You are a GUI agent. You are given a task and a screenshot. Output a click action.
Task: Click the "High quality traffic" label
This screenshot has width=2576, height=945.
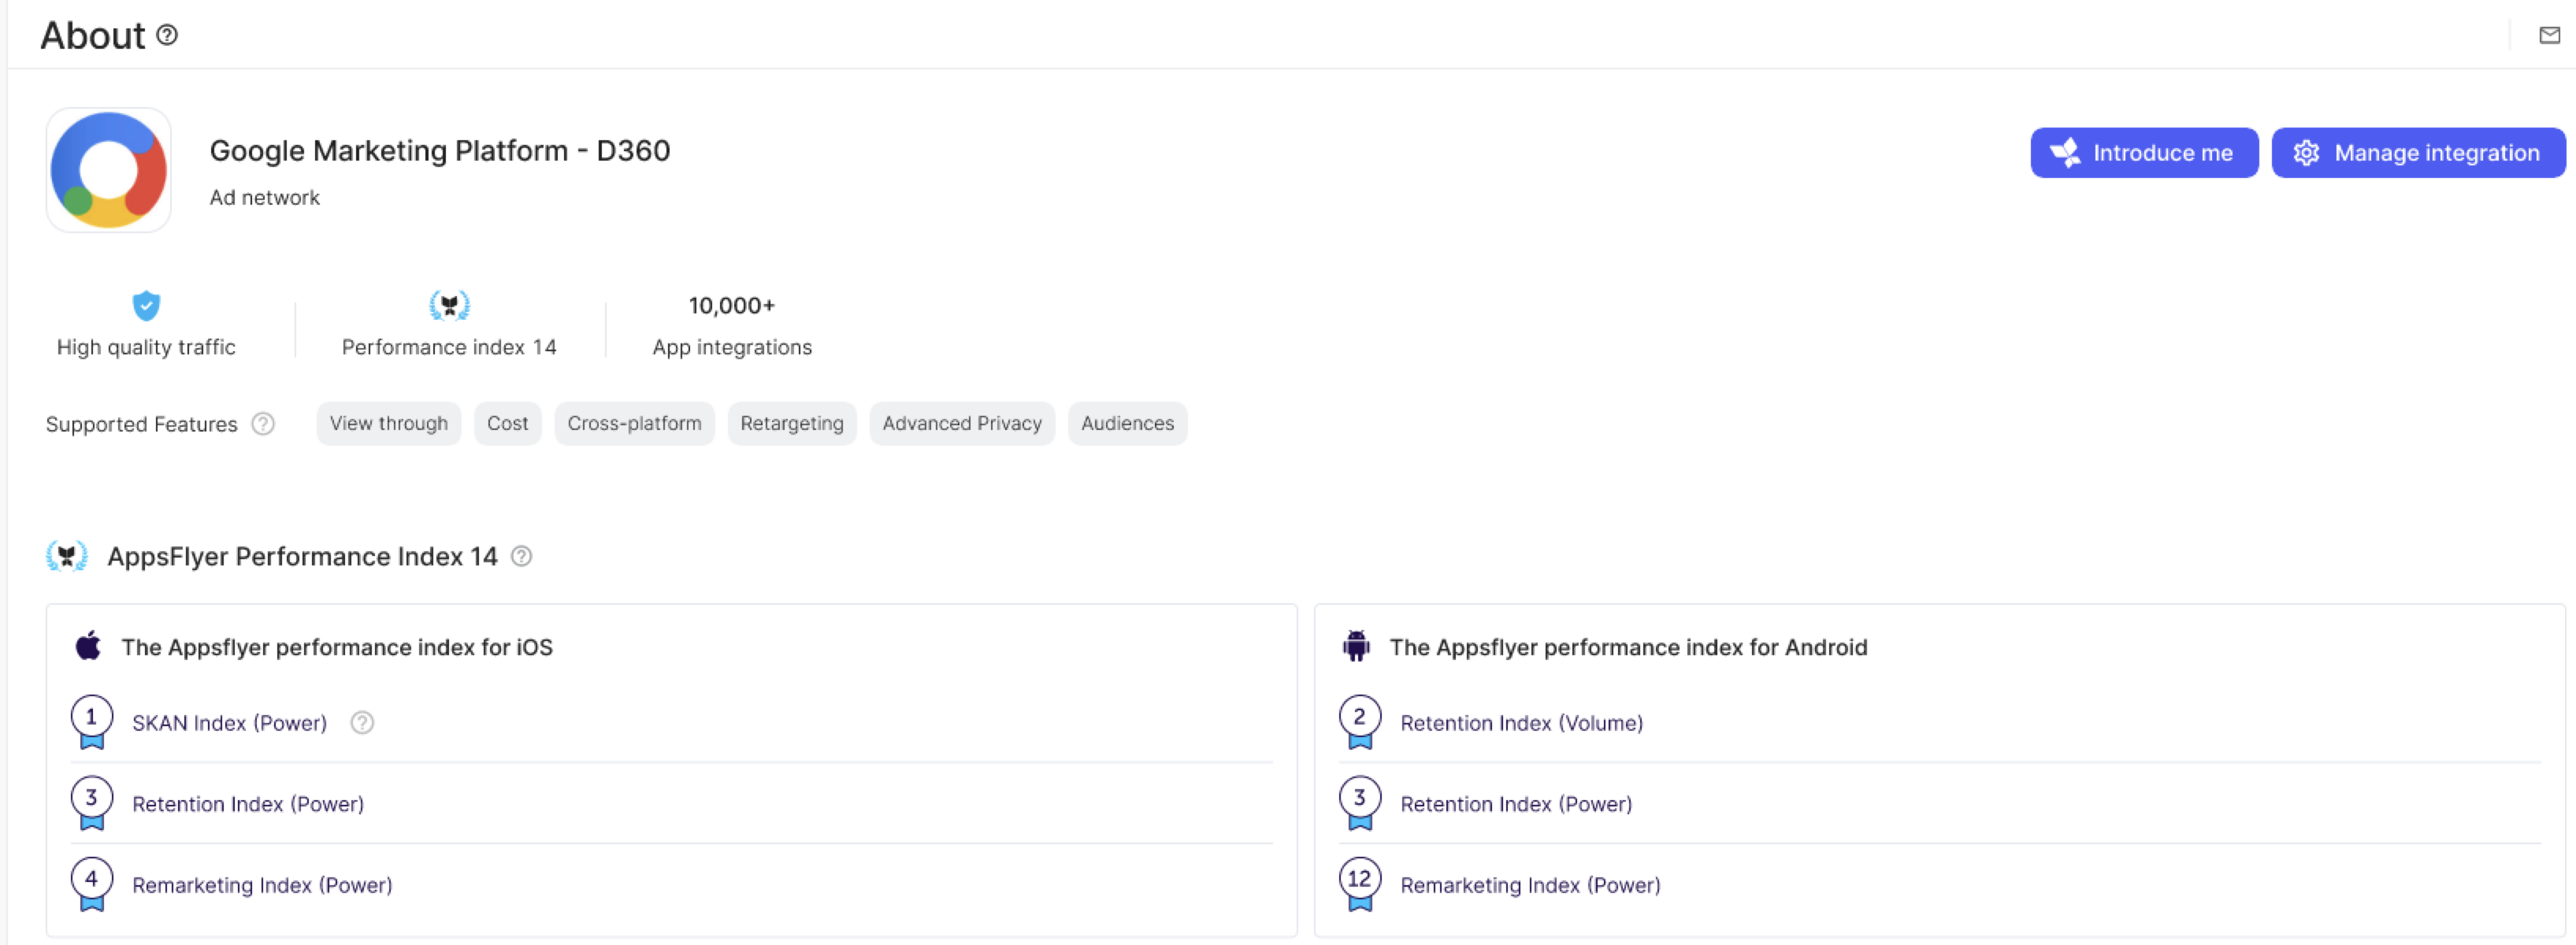tap(146, 347)
